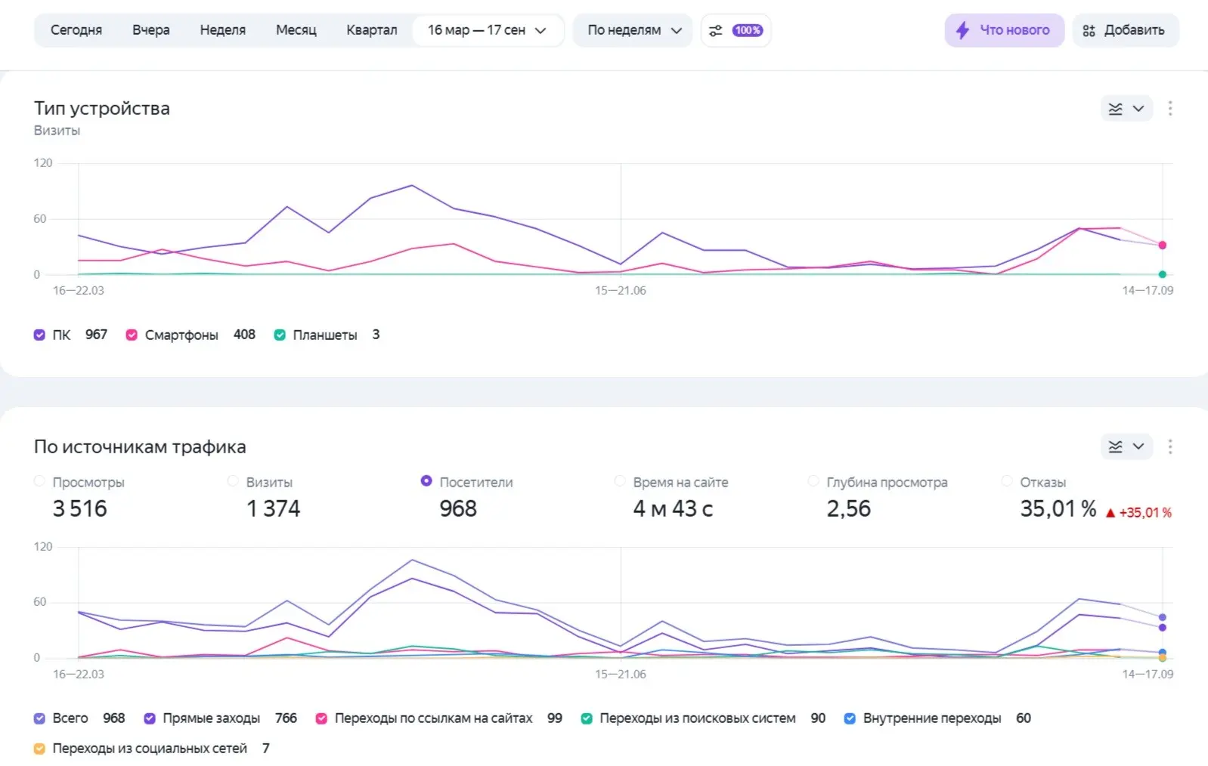Click the Визиты value 1 374
Viewport: 1208px width, 766px height.
click(274, 509)
